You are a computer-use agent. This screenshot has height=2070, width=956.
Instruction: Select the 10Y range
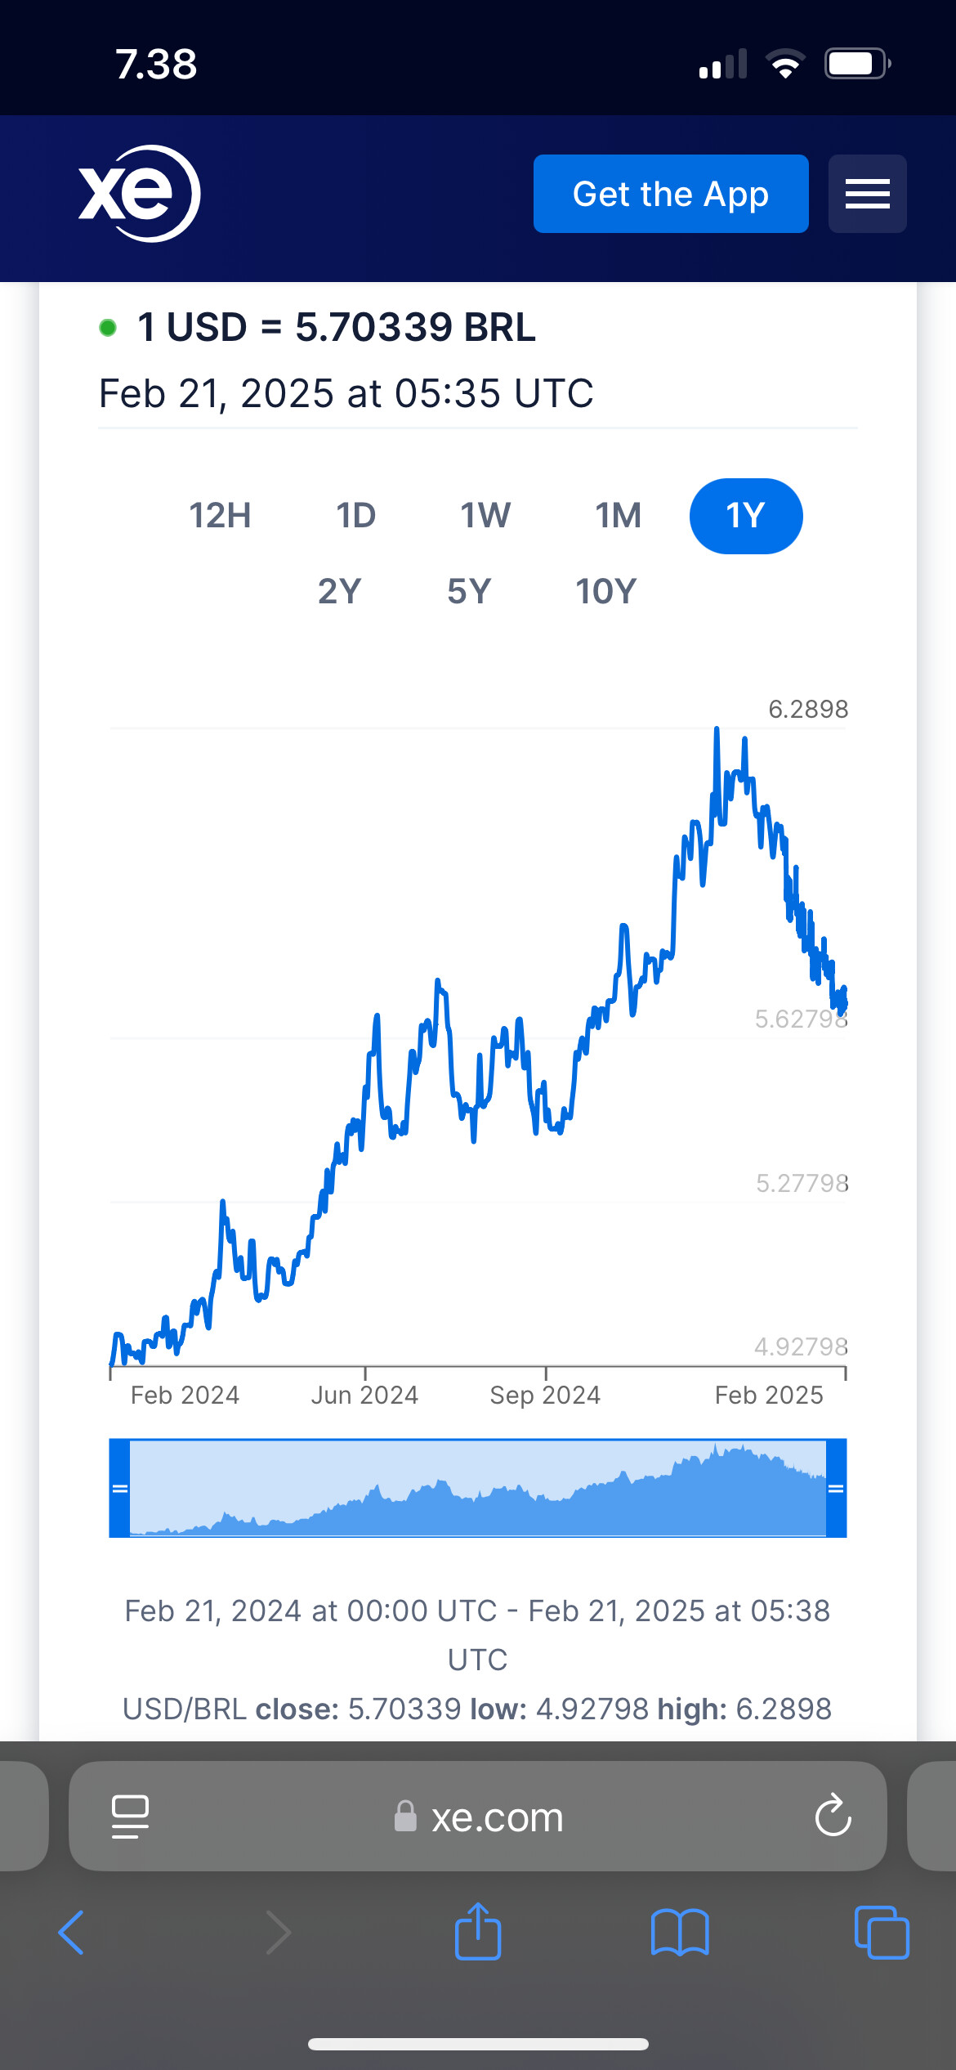605,591
